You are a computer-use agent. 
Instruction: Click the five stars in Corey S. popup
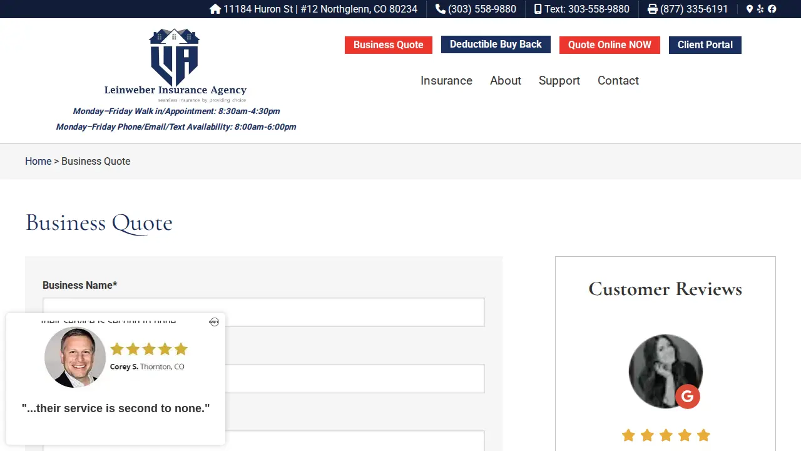[149, 349]
